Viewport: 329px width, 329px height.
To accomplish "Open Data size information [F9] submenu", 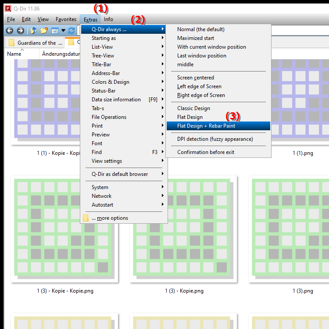I will coord(123,100).
